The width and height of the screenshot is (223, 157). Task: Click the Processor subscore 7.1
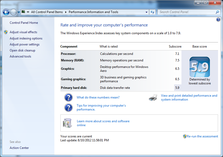click(177, 54)
